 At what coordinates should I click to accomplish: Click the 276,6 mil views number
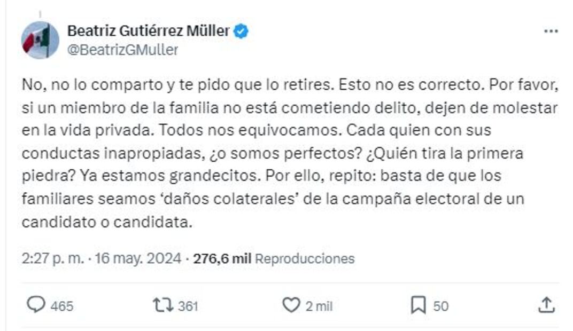point(222,259)
